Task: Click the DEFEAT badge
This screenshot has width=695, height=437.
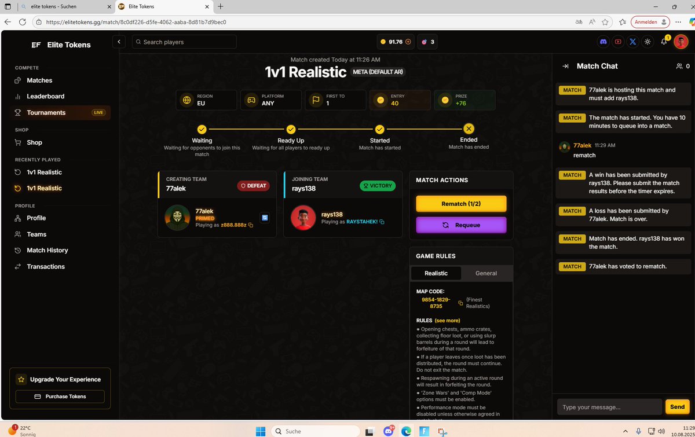Action: click(x=254, y=186)
